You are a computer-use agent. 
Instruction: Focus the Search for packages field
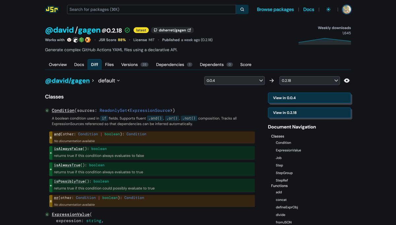[151, 10]
